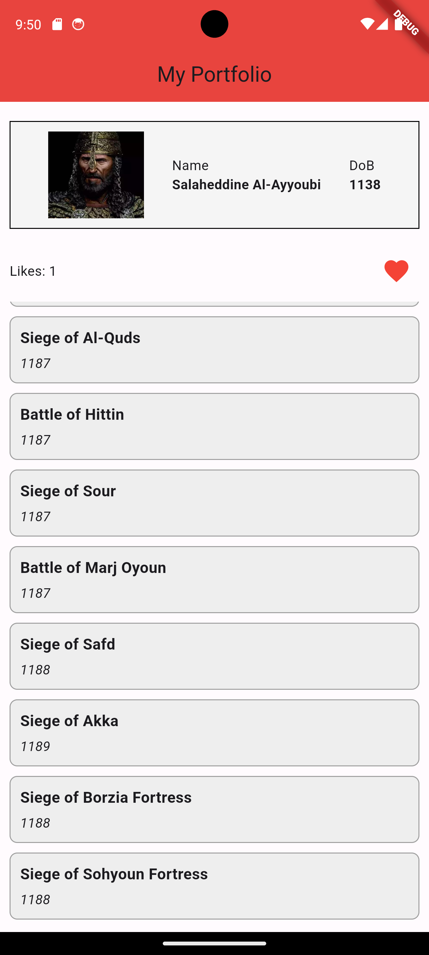This screenshot has width=429, height=955.
Task: Tap the Wi-Fi signal status icon
Action: click(x=367, y=24)
